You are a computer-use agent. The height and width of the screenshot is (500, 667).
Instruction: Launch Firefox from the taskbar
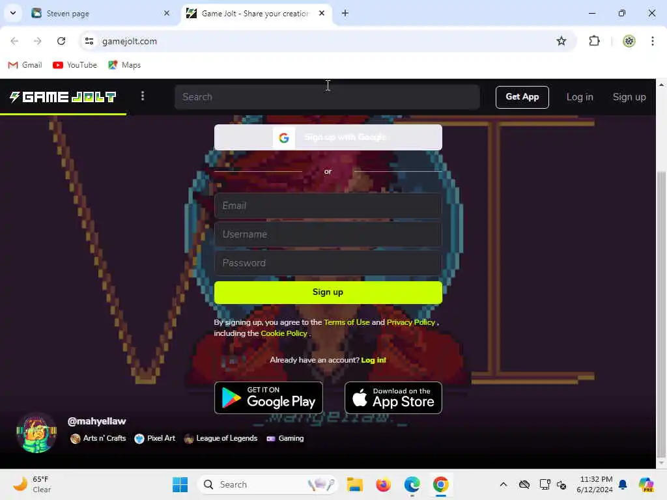(x=383, y=484)
